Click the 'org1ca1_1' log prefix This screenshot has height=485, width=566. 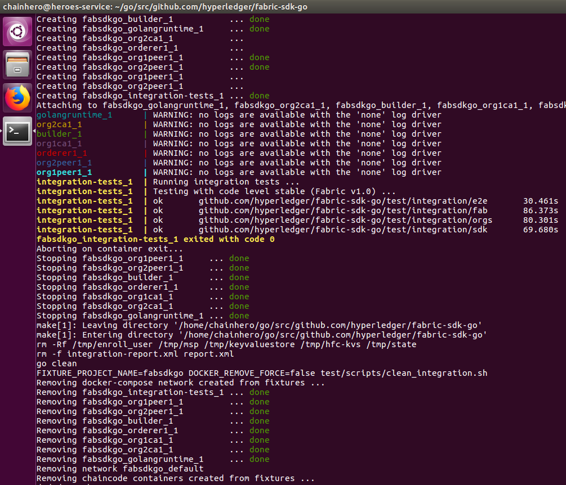click(x=59, y=143)
